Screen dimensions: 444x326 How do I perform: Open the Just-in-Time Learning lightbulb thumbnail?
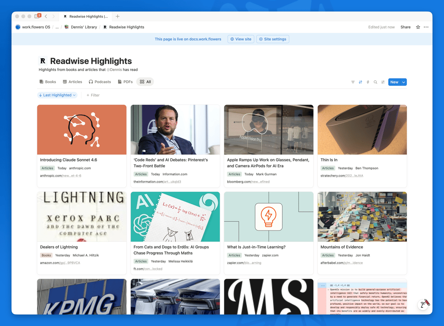click(269, 216)
